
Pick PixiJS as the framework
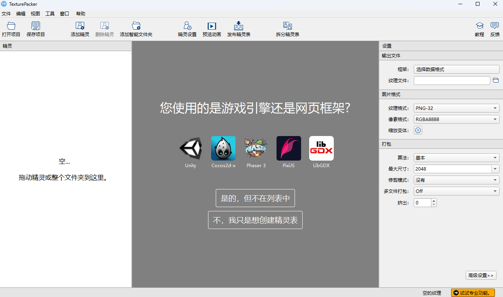tap(288, 148)
